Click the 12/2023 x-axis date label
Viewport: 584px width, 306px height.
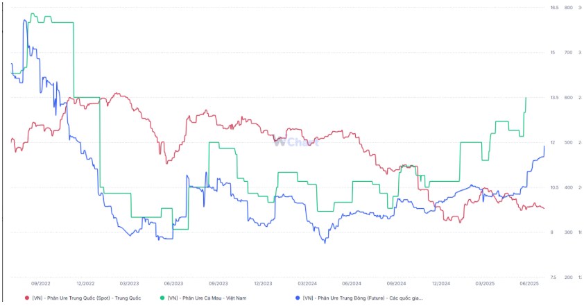pos(263,283)
